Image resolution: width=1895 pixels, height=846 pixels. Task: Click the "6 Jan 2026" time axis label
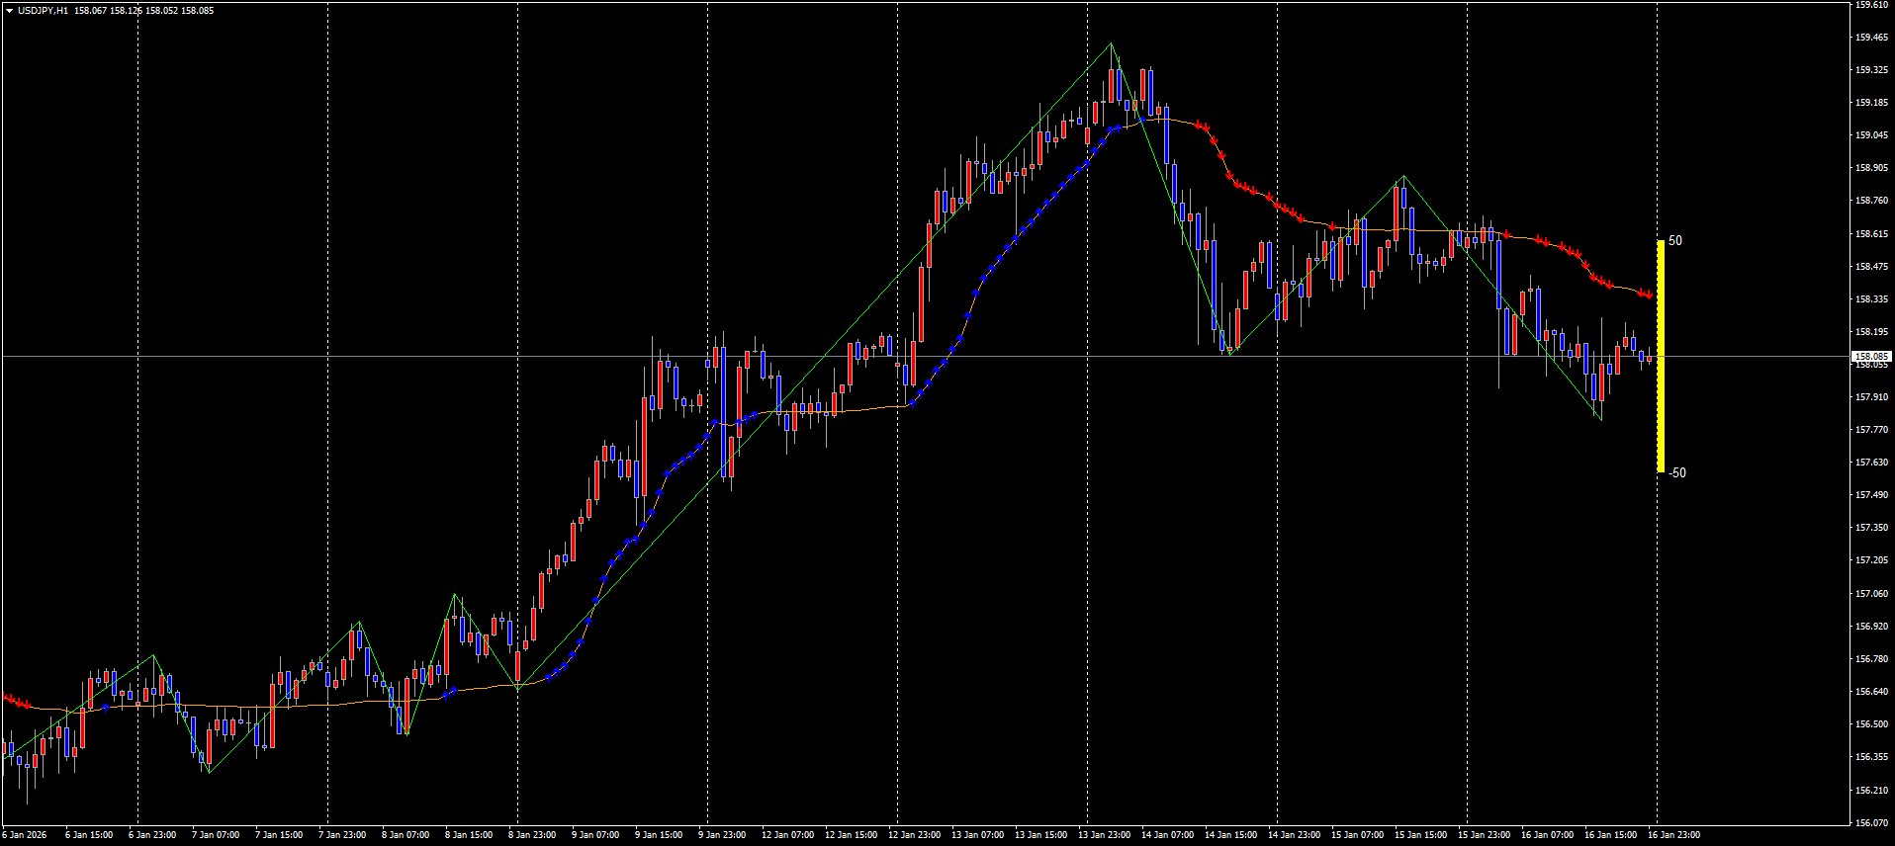click(x=25, y=835)
